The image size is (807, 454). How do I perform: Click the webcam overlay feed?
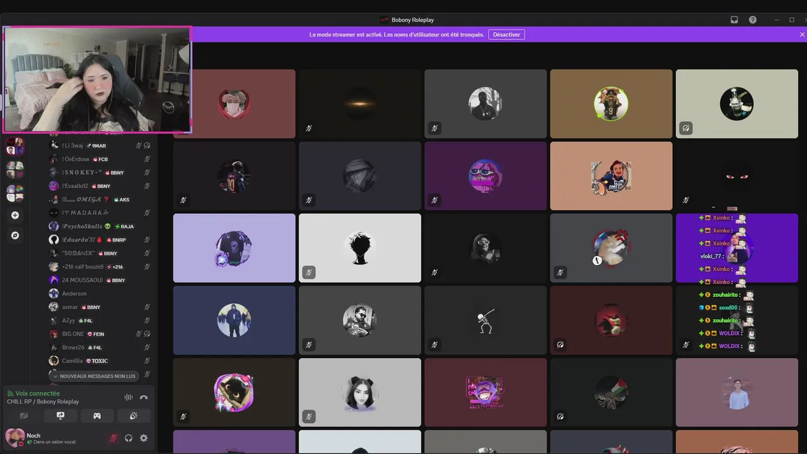click(97, 79)
